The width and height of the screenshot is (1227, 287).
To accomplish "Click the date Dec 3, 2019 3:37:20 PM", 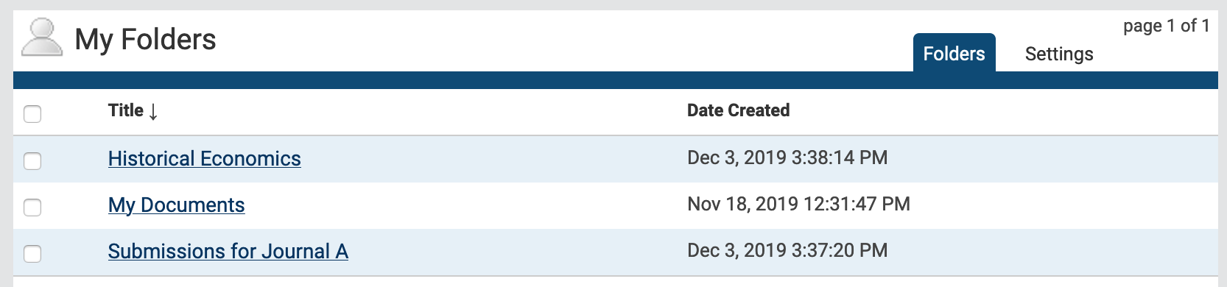I will 787,250.
